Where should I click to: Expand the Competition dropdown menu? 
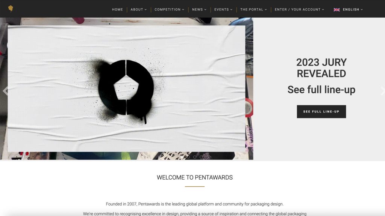click(x=169, y=9)
